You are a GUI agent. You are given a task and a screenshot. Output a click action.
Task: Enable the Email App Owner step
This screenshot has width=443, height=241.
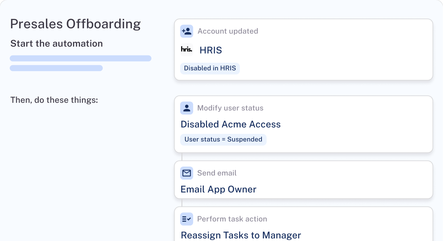(303, 180)
